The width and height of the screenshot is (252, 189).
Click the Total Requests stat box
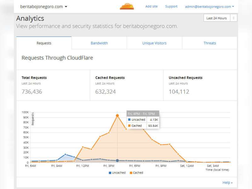(53, 85)
